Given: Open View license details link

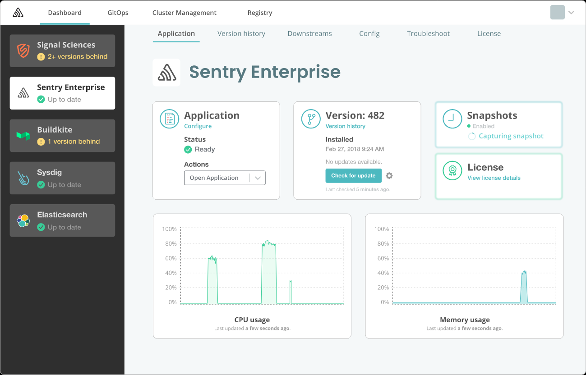Looking at the screenshot, I should [494, 178].
